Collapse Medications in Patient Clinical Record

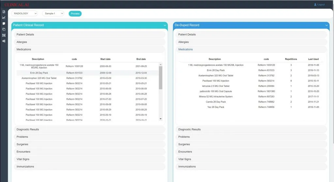coord(89,49)
